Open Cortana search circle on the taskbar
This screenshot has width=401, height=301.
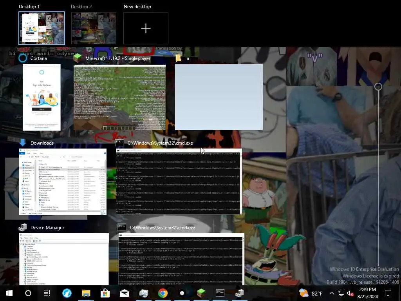(x=28, y=293)
